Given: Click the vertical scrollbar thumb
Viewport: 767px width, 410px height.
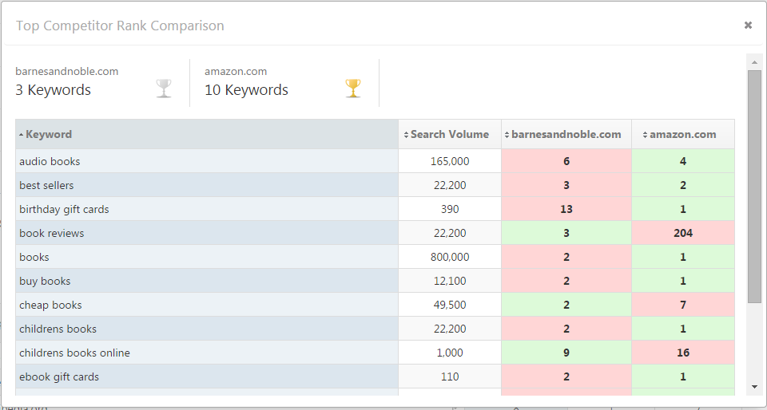Looking at the screenshot, I should point(754,185).
